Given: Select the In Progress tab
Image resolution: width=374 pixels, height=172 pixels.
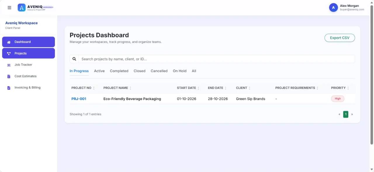Looking at the screenshot, I should (79, 71).
